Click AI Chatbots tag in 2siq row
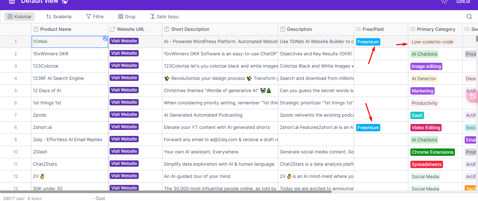 click(424, 140)
